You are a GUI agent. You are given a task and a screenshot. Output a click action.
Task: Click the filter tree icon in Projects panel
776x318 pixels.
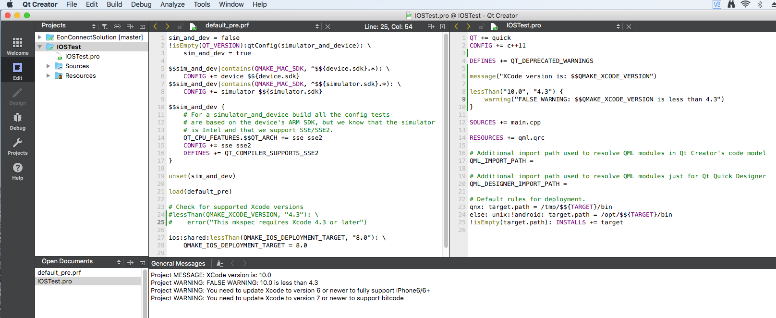(x=105, y=26)
